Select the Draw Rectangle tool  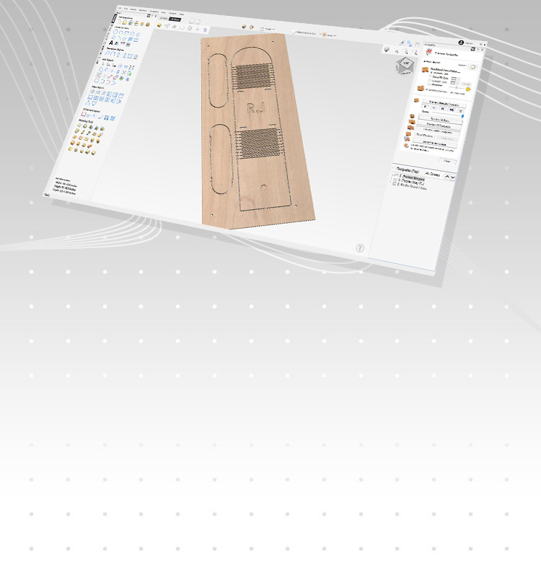coord(127,33)
